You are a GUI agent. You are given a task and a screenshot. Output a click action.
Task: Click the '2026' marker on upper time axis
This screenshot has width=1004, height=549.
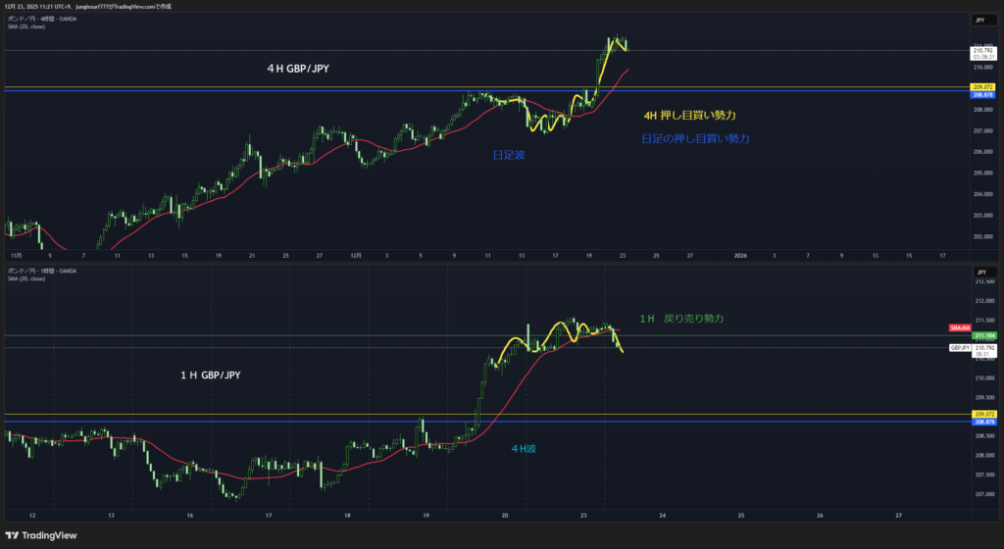point(740,255)
